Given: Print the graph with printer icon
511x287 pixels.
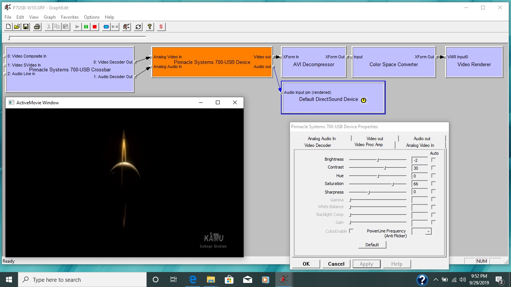Looking at the screenshot, I should click(37, 27).
